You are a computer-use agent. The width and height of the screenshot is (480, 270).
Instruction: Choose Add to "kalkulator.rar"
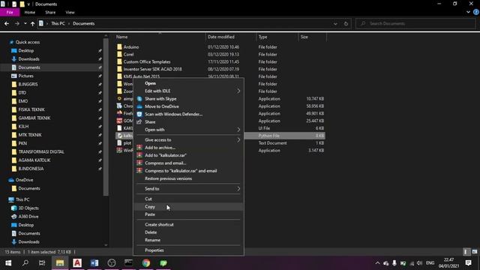click(188, 155)
